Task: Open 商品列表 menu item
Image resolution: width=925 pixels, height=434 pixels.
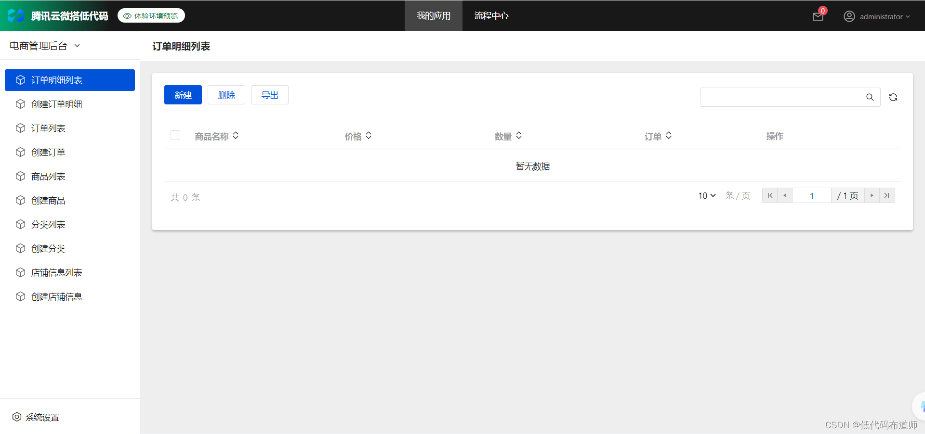Action: 70,176
